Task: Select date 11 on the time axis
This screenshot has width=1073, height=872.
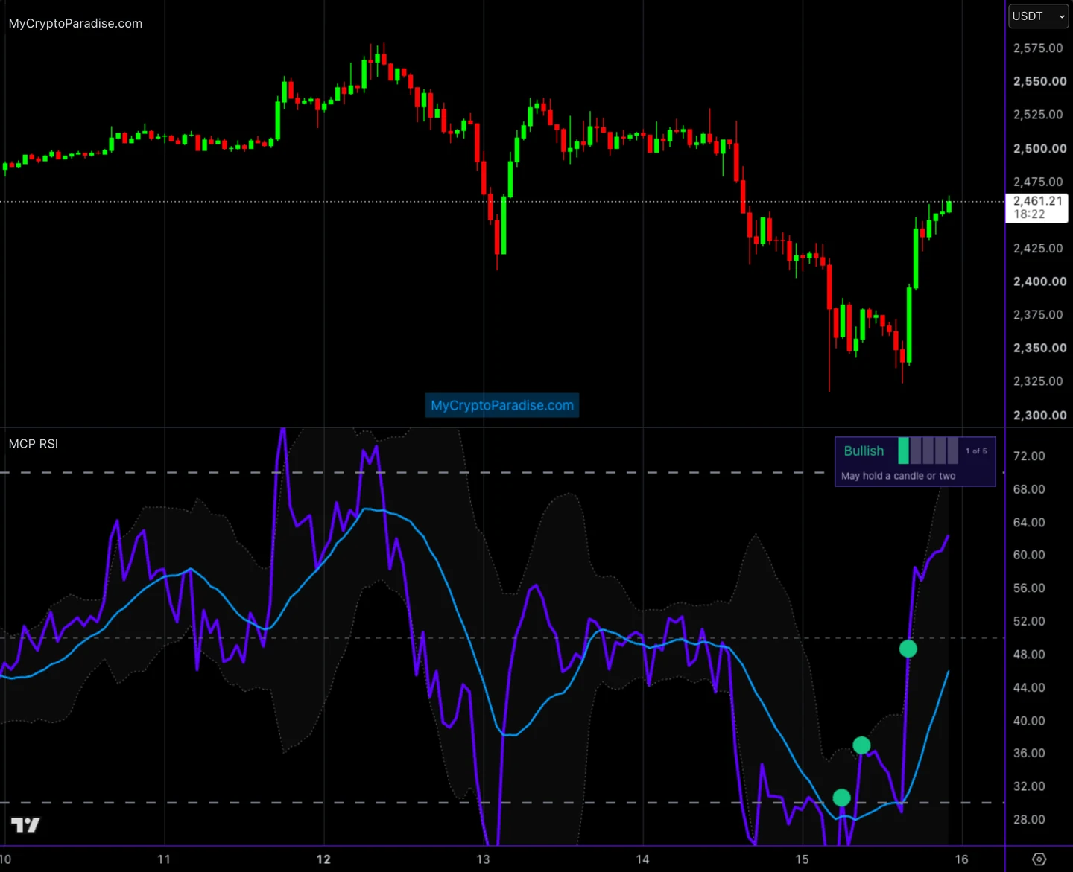Action: [164, 859]
